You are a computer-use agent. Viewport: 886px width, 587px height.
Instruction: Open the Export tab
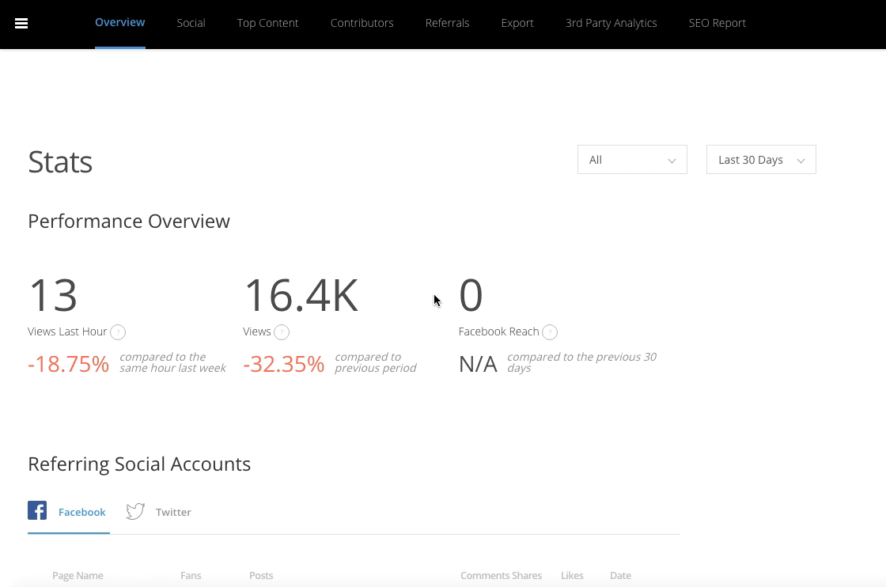click(517, 23)
